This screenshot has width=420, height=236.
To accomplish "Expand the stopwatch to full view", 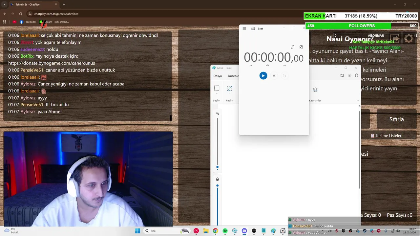I will 292,47.
